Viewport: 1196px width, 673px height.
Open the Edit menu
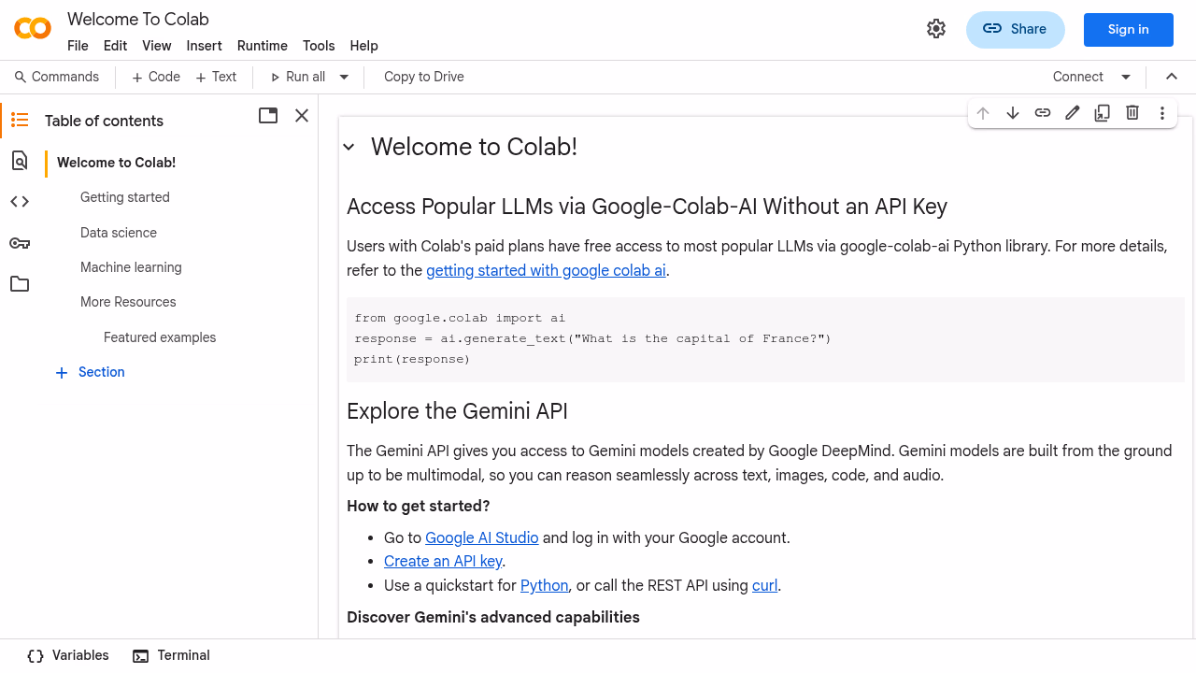115,46
